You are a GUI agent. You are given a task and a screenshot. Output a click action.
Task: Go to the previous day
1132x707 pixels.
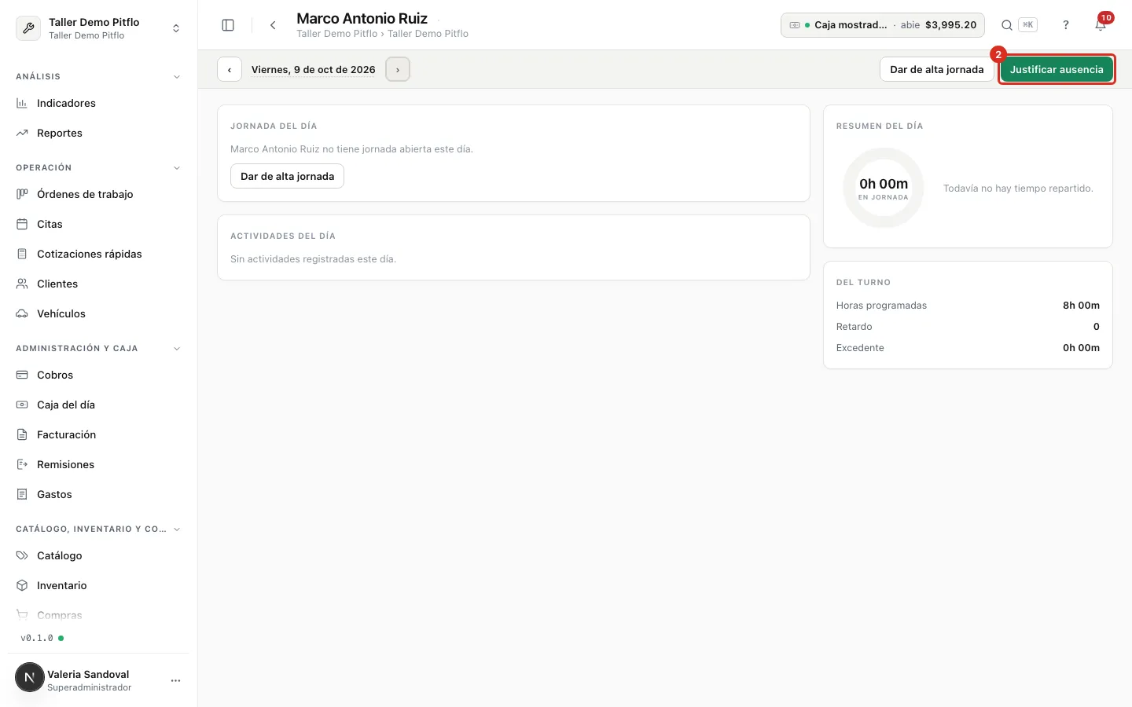230,69
